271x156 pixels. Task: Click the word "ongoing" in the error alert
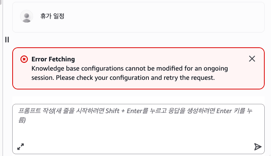point(216,69)
